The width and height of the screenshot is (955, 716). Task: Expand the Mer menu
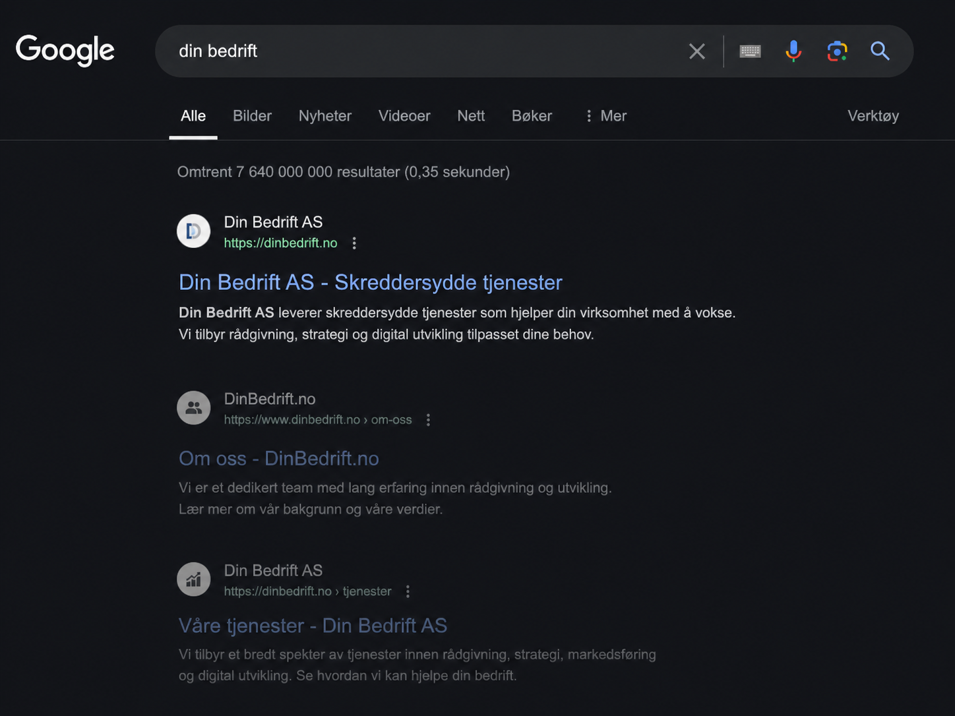point(606,116)
